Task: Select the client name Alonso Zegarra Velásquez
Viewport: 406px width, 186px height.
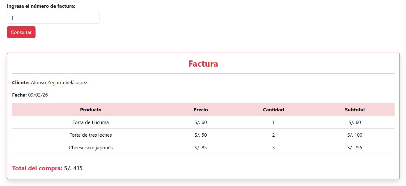Action: coord(59,83)
